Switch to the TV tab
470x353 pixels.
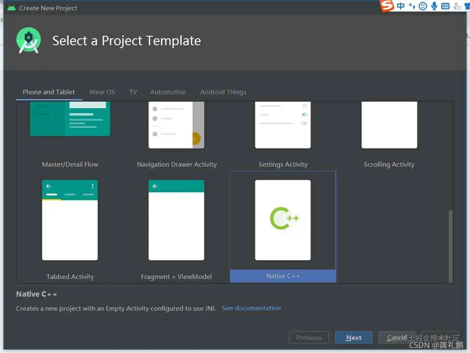pyautogui.click(x=133, y=92)
